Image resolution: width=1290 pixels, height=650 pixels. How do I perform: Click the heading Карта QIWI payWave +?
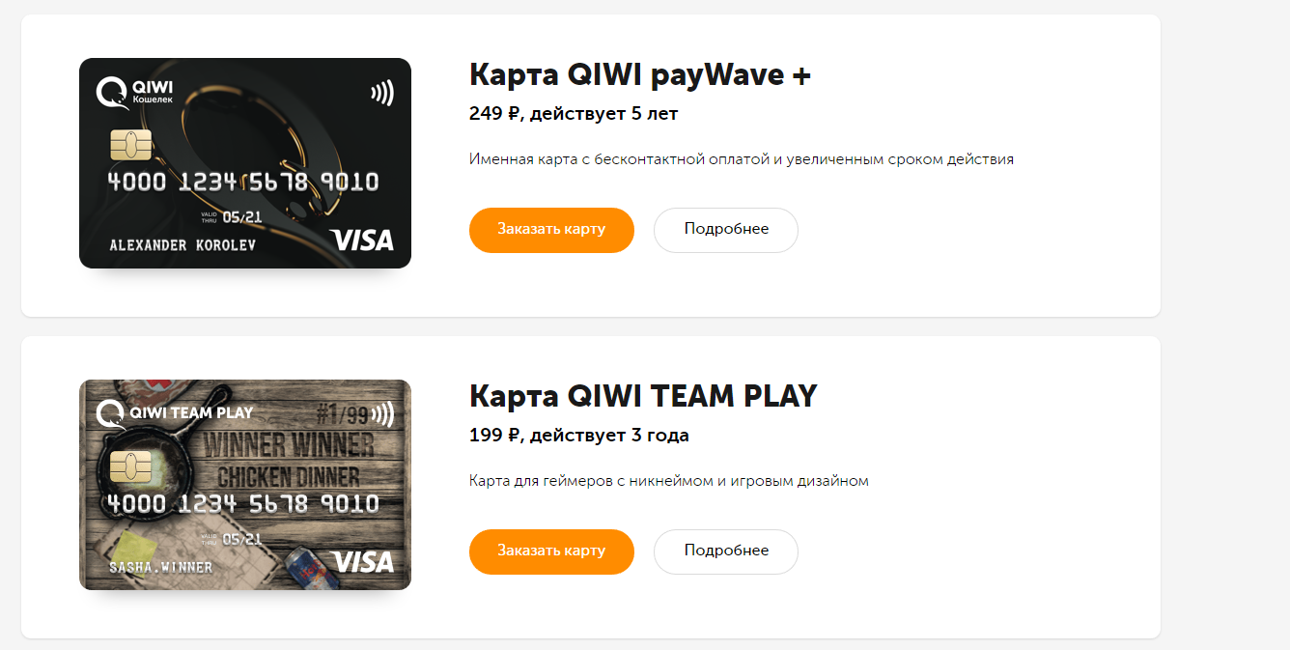[640, 74]
